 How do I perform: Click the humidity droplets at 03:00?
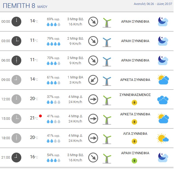(54, 44)
